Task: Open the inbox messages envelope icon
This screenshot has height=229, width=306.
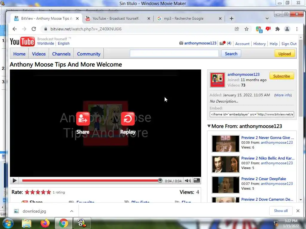Action: click(223, 43)
